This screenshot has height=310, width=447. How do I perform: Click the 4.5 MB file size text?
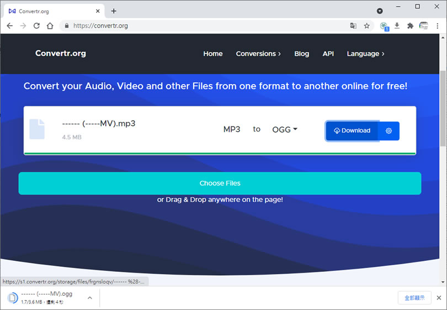coord(72,137)
